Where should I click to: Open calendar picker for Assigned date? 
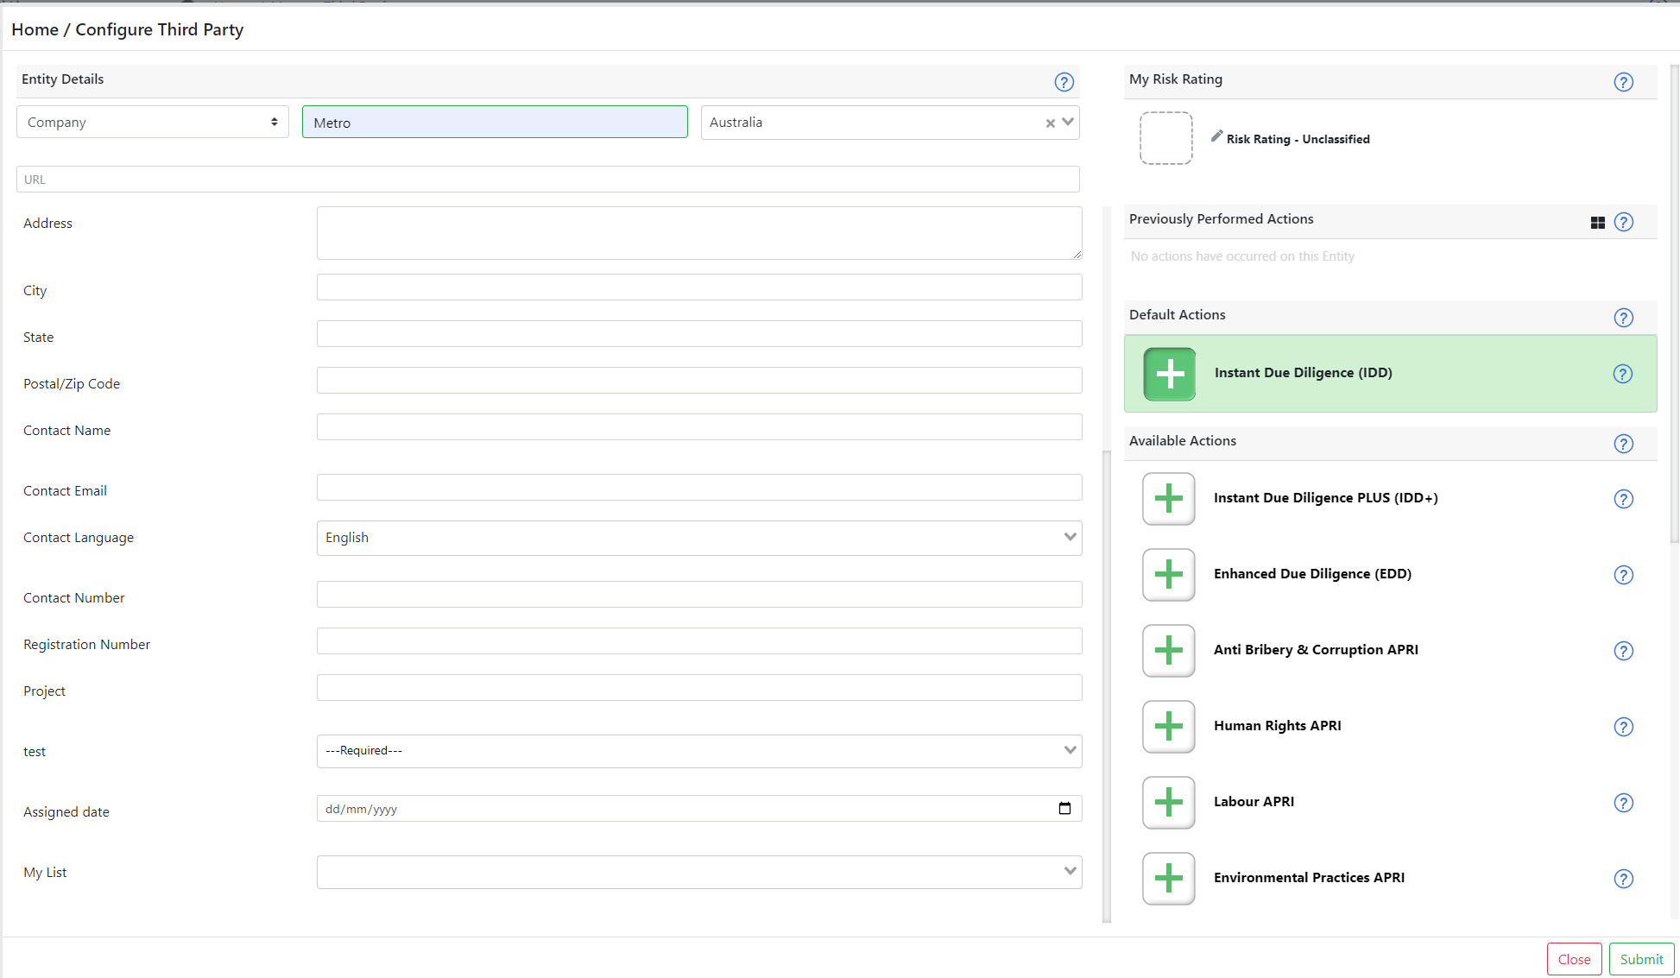[1064, 809]
